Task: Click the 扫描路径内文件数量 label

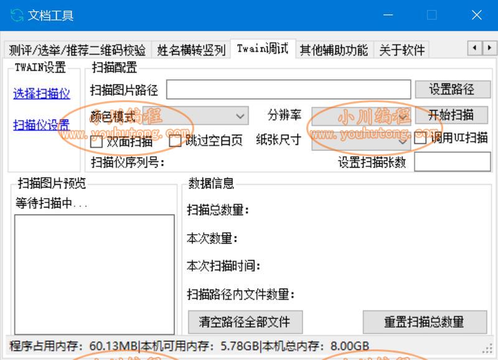Action: (x=241, y=294)
